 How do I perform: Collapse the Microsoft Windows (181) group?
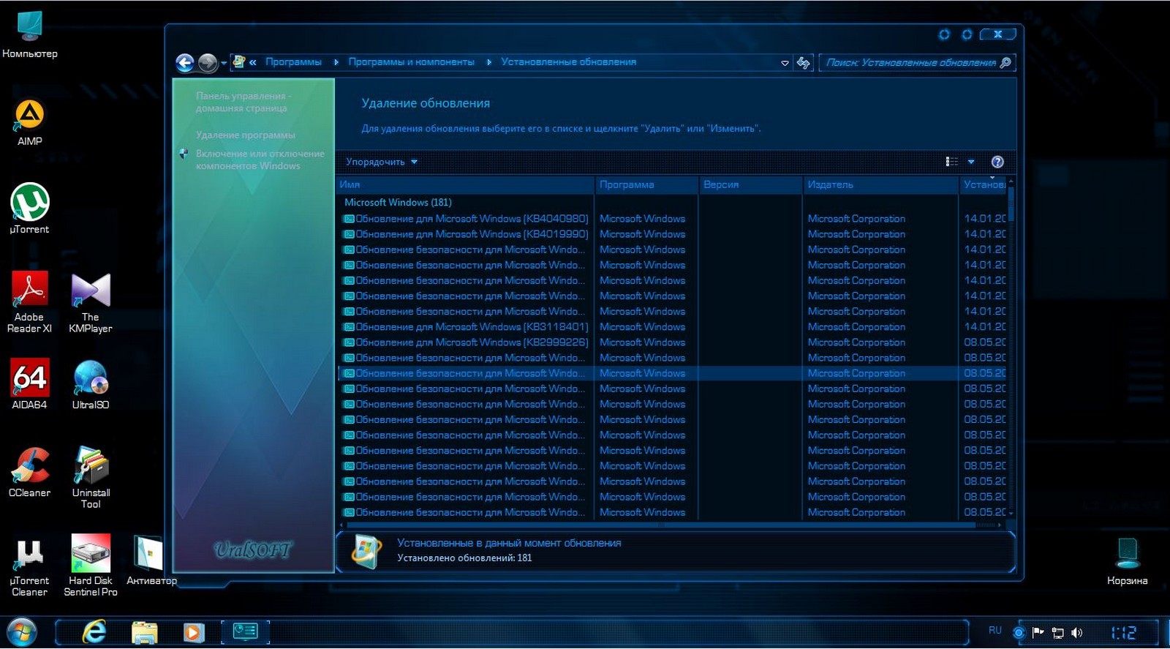pos(398,202)
